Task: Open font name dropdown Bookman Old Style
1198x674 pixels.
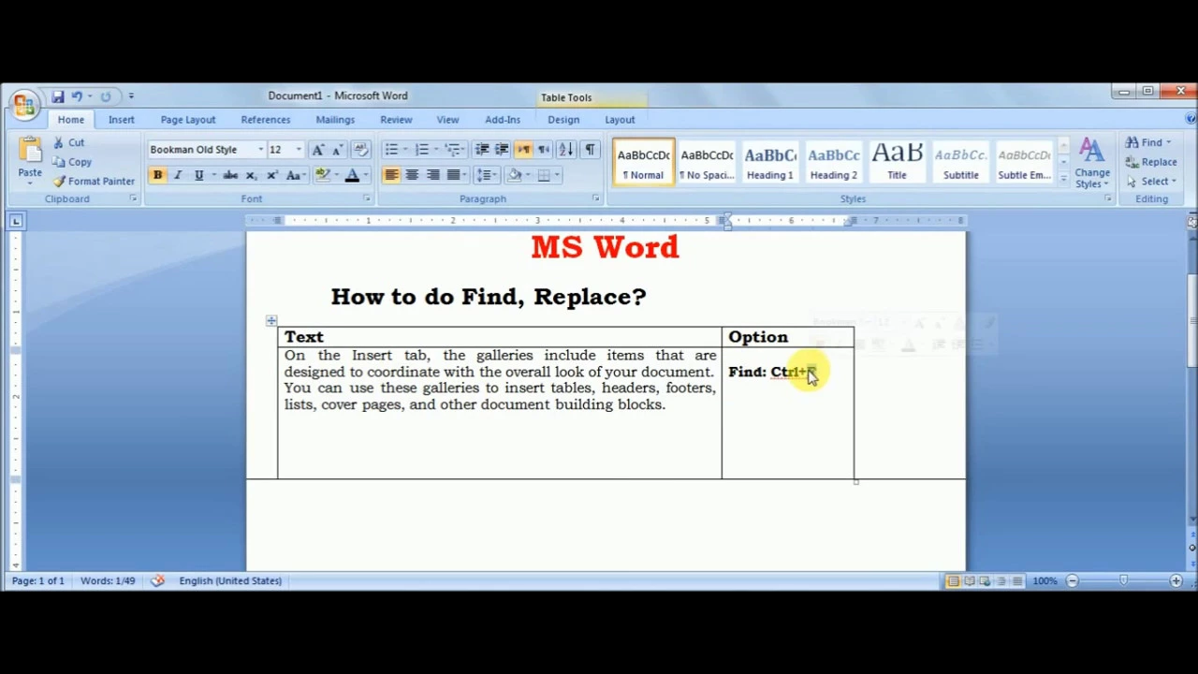Action: pos(260,150)
